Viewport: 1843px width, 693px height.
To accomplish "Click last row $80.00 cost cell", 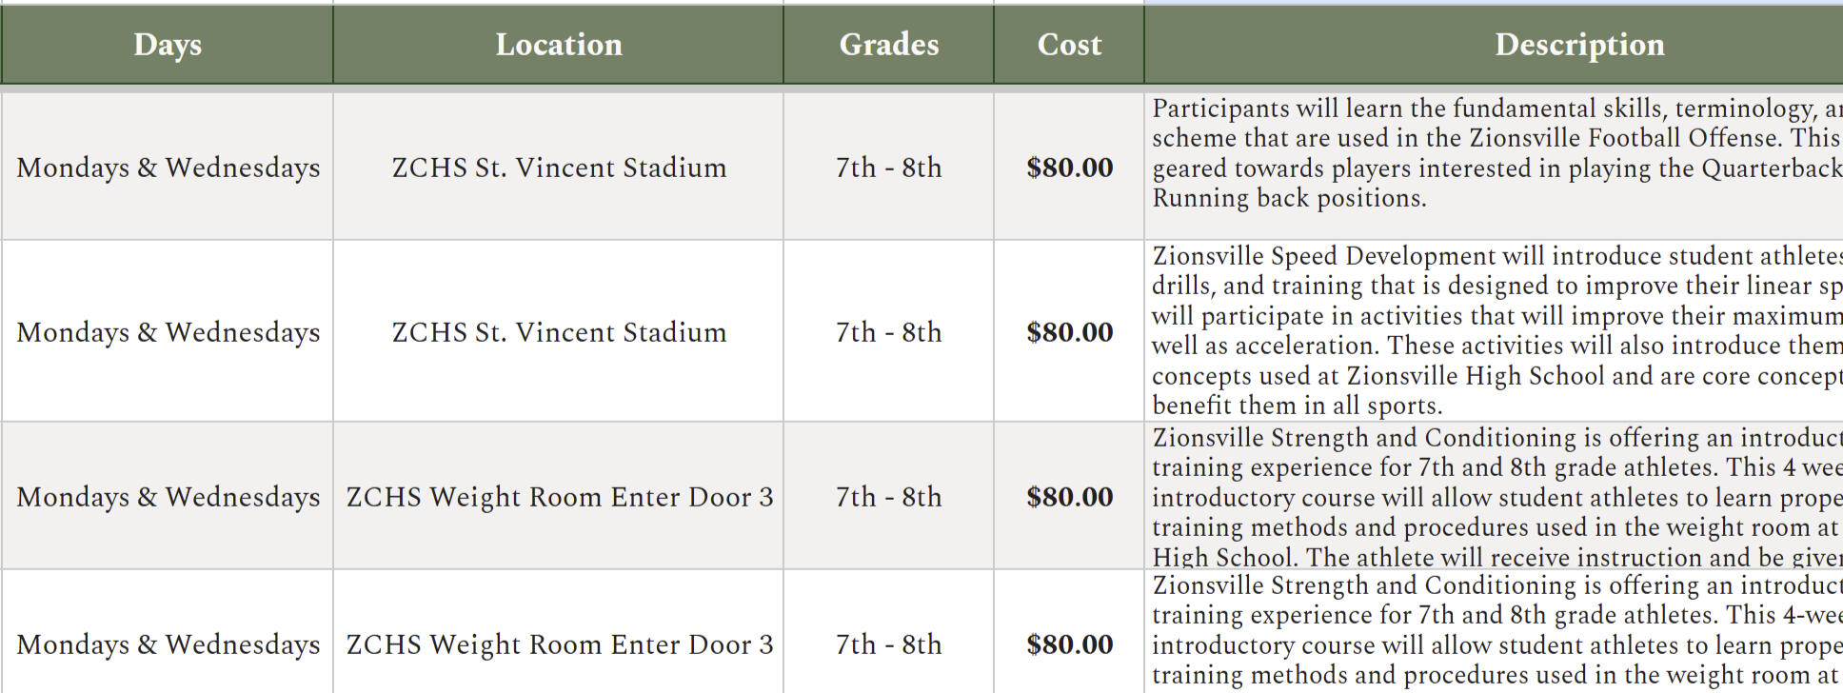I will (x=1069, y=644).
